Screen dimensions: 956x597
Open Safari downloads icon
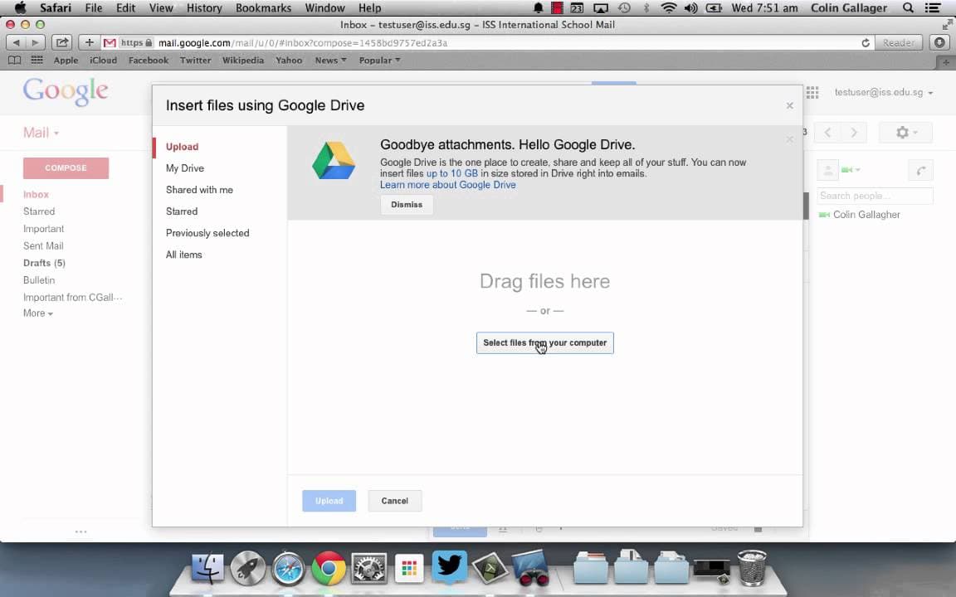click(939, 42)
